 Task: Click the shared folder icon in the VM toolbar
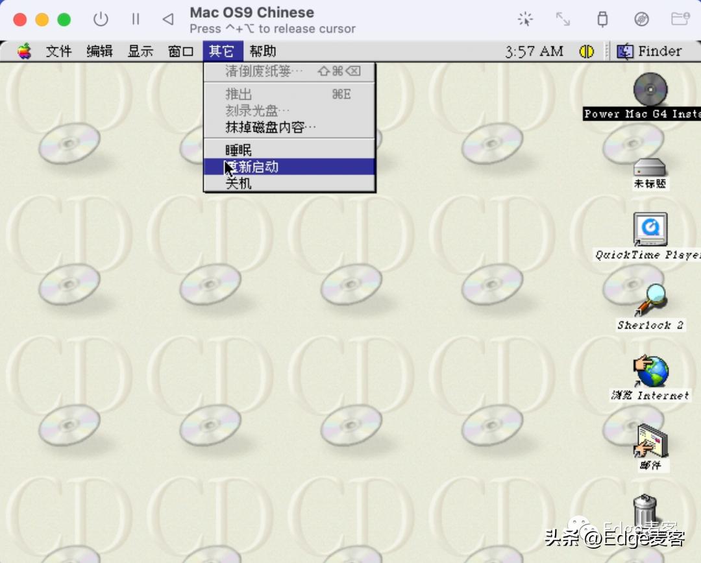(680, 19)
